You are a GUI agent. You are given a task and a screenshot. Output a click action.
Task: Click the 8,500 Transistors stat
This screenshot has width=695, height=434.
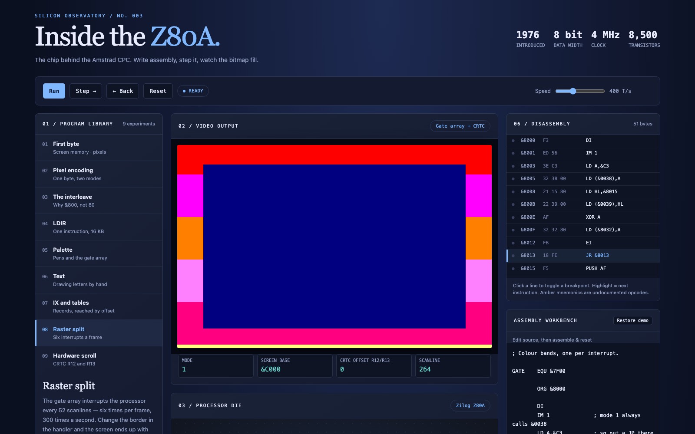coord(644,39)
